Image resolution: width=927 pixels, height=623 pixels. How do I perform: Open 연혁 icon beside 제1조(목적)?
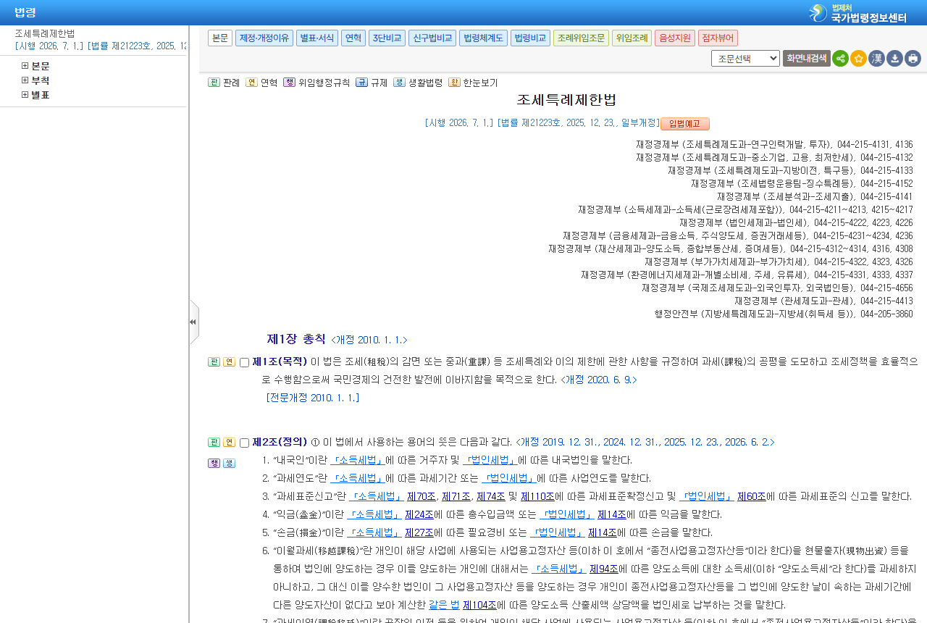click(x=229, y=362)
